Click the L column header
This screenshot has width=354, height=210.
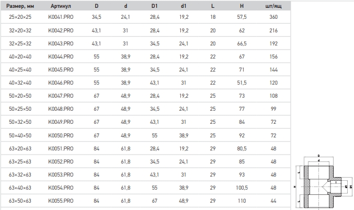(x=213, y=6)
